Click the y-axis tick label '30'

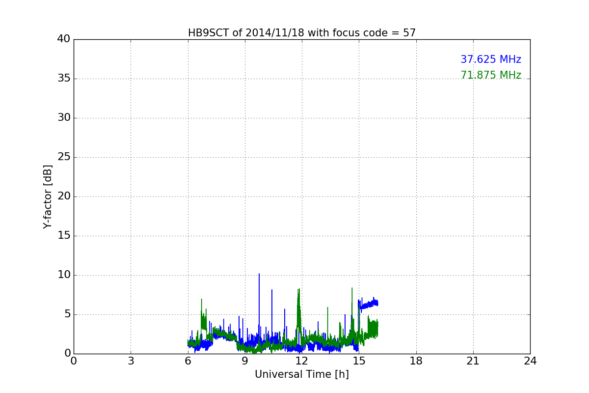coord(64,118)
